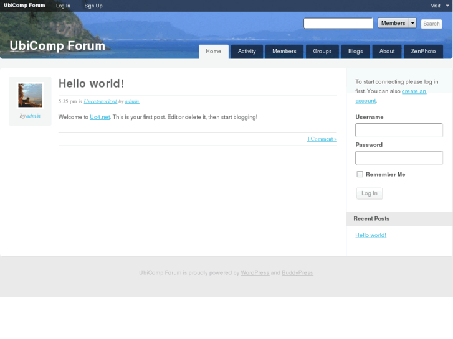The height and width of the screenshot is (339, 453).
Task: Open Hello world! under Recent Posts
Action: click(x=371, y=235)
